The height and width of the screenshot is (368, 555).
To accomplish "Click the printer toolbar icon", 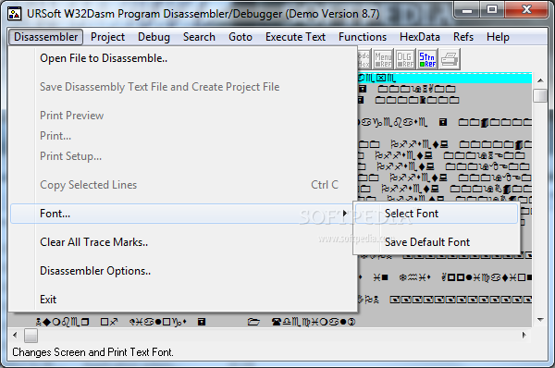I will (x=450, y=59).
